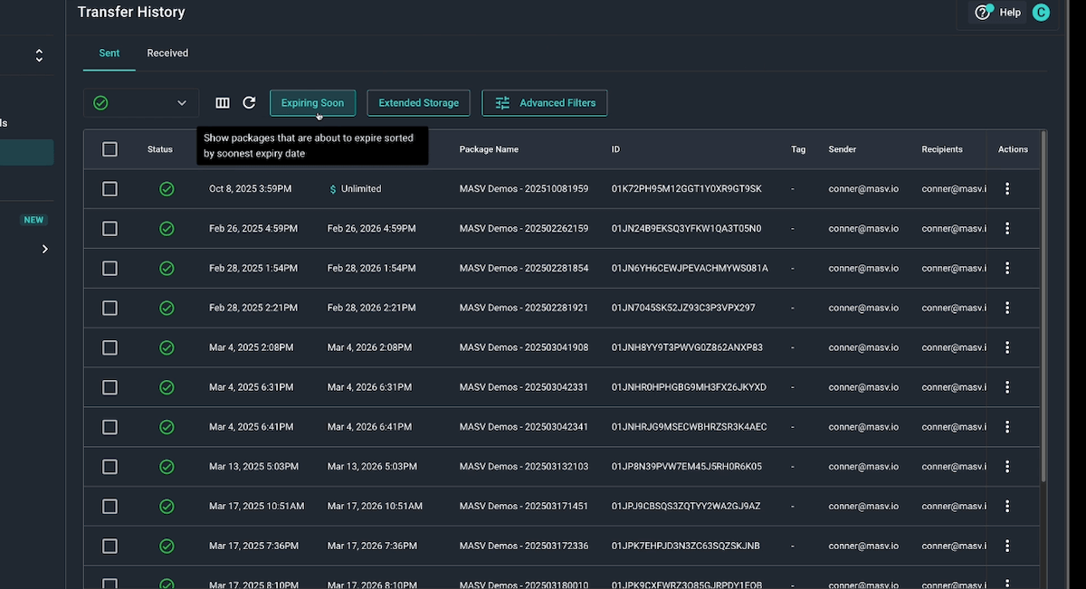Refresh the transfer history list
This screenshot has width=1086, height=589.
tap(250, 102)
